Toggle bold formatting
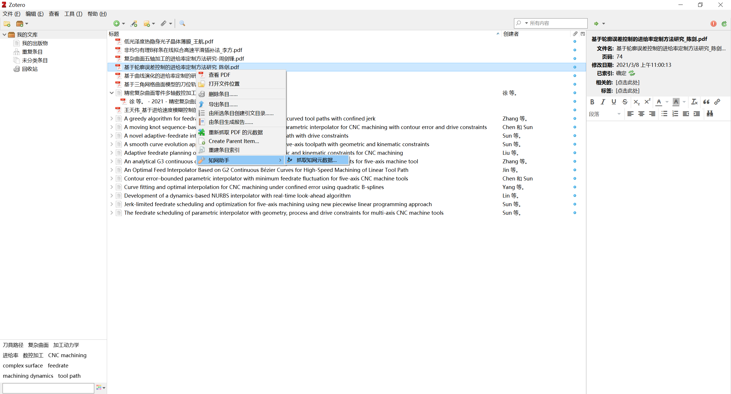Viewport: 731px width, 394px height. click(x=592, y=102)
